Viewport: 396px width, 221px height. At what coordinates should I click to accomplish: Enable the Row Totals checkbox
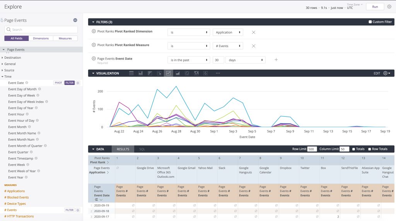(369, 149)
